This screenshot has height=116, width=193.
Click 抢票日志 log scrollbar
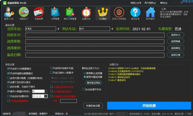point(189,83)
